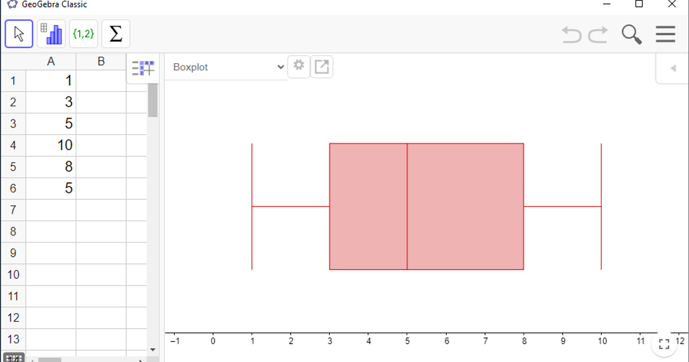Click the Redo arrow

tap(597, 34)
